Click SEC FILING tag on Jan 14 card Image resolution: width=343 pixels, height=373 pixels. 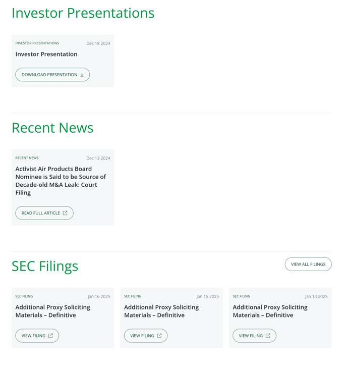pyautogui.click(x=241, y=296)
